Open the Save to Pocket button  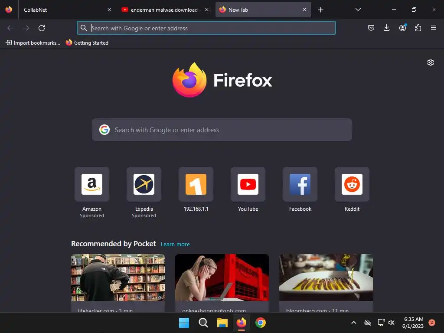click(371, 28)
